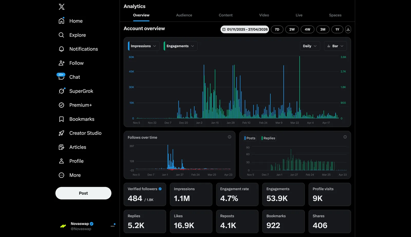The height and width of the screenshot is (237, 411).
Task: Click the @Novaswap handle text
Action: click(81, 229)
